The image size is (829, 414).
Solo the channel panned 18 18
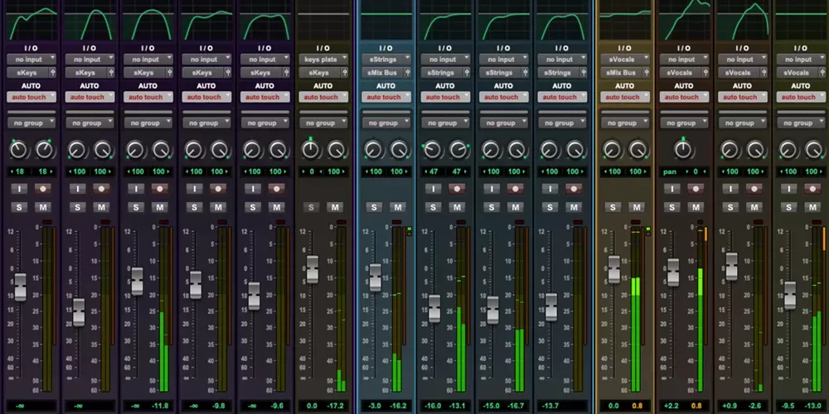(19, 208)
